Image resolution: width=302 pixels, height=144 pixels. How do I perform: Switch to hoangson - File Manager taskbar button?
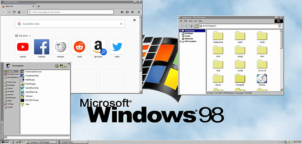(x=41, y=142)
